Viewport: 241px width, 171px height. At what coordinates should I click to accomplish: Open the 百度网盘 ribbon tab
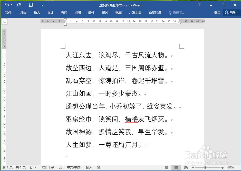[155, 13]
